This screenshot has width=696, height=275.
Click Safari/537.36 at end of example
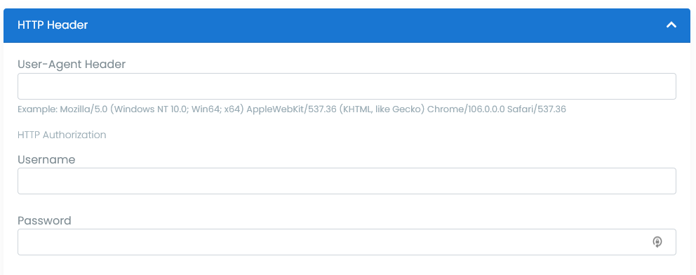tap(537, 109)
